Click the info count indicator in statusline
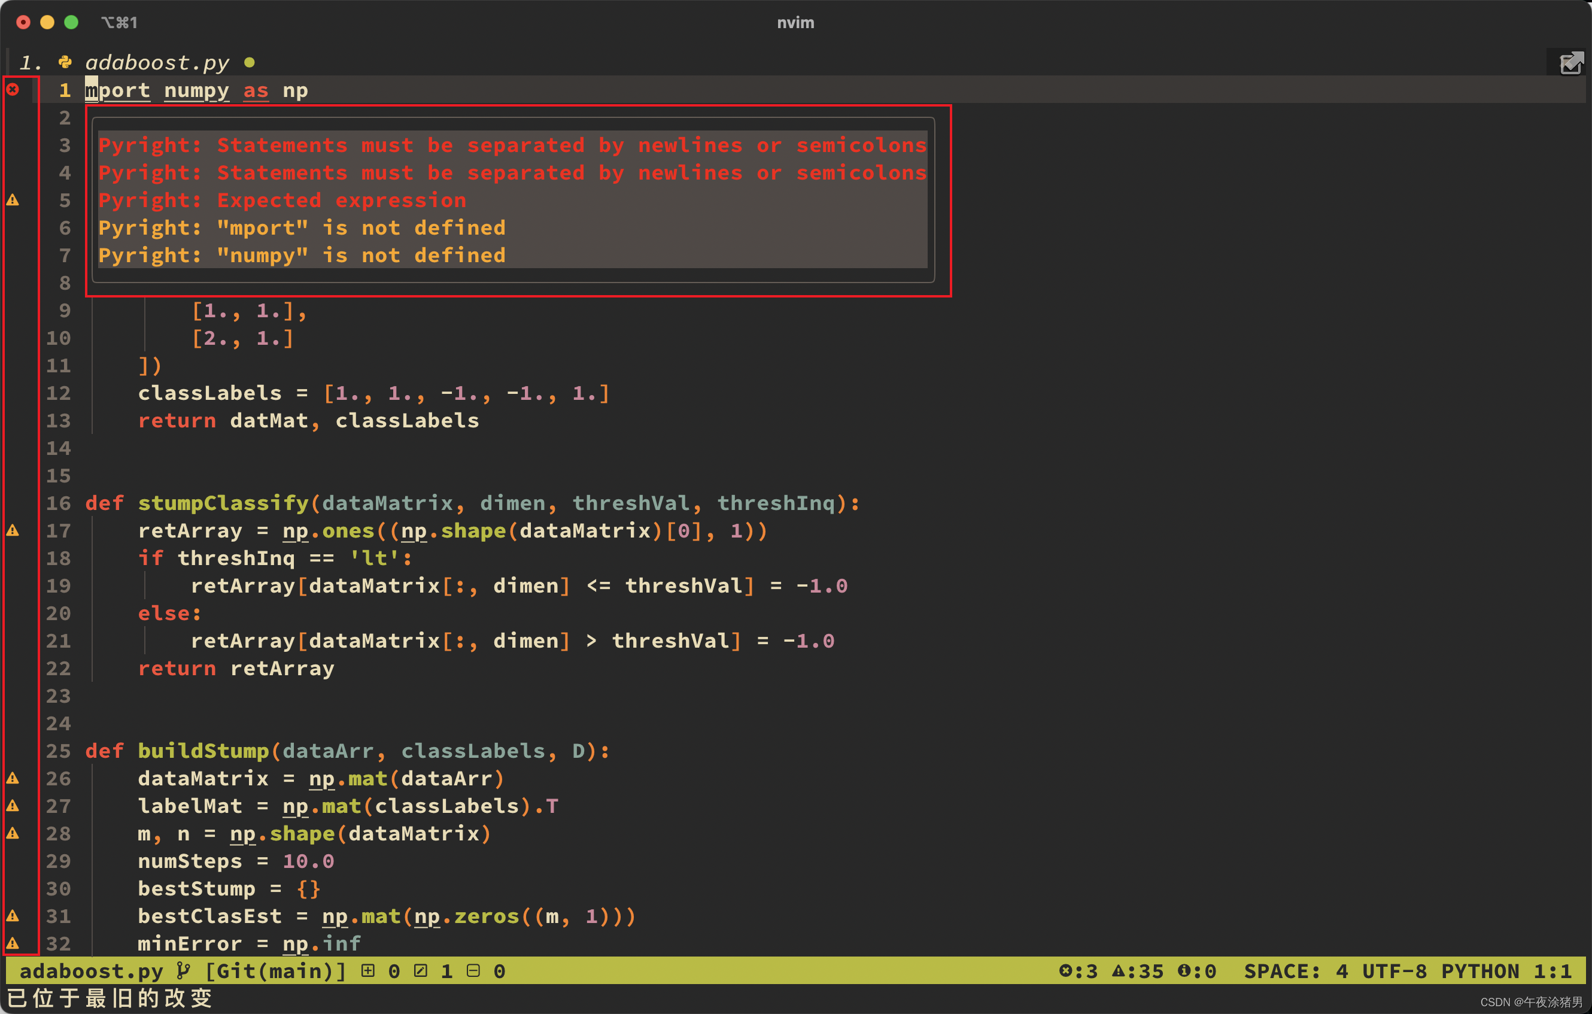The image size is (1592, 1014). tap(1196, 970)
